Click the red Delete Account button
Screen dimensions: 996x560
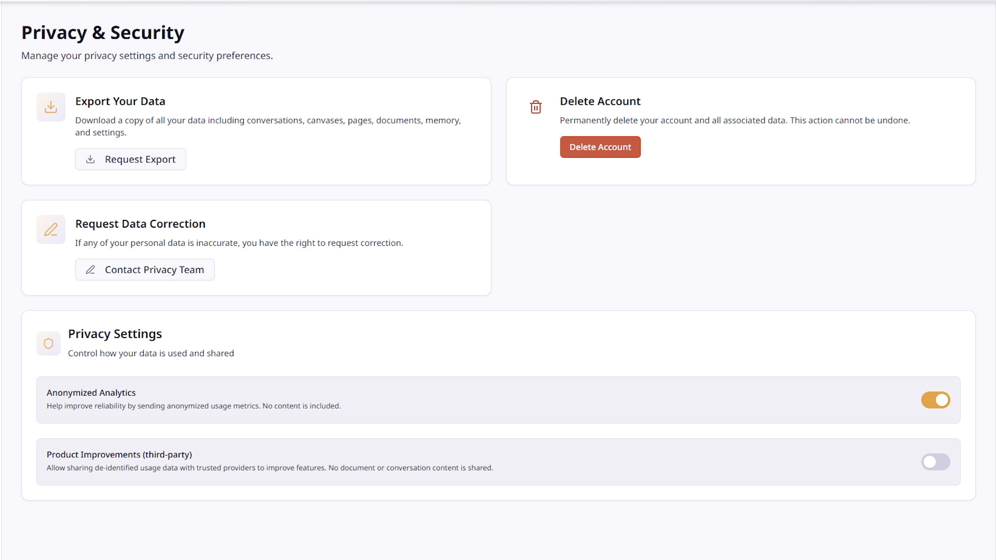click(600, 147)
